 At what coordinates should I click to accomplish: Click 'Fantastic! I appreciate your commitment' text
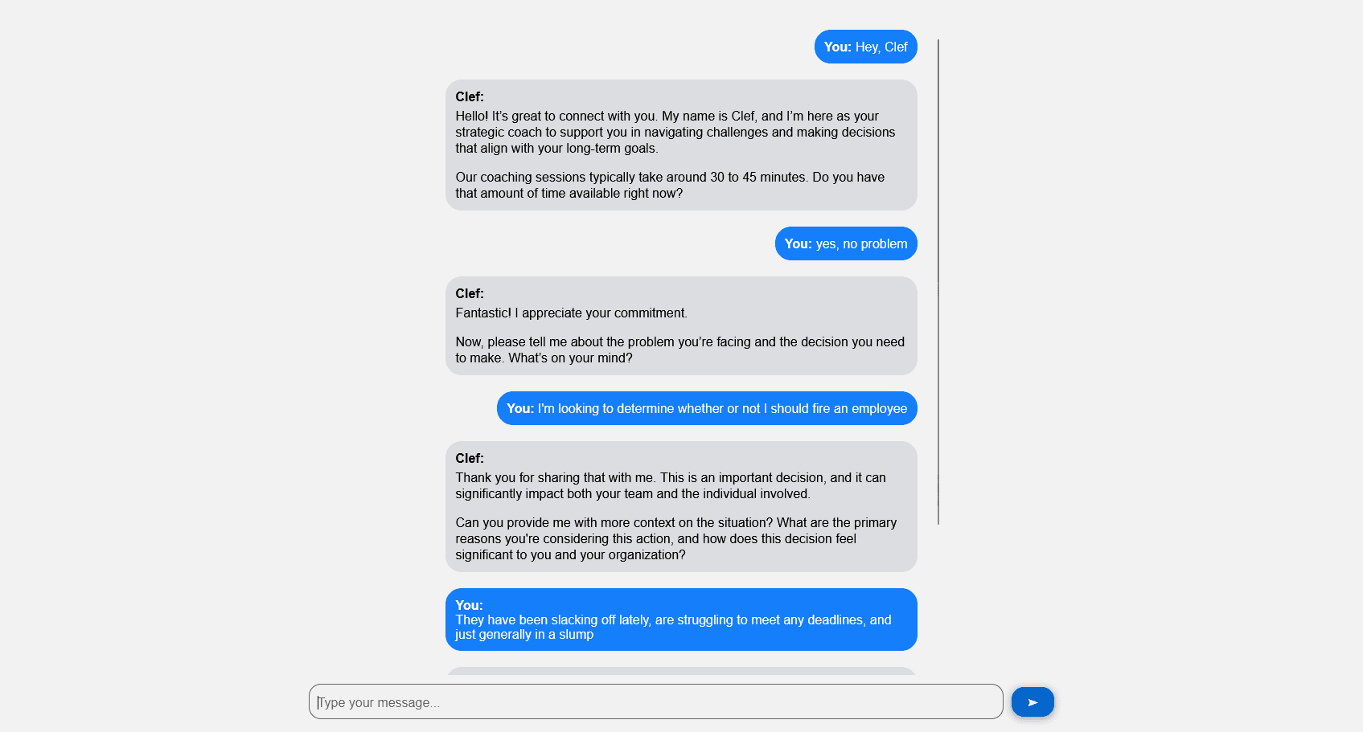tap(571, 313)
